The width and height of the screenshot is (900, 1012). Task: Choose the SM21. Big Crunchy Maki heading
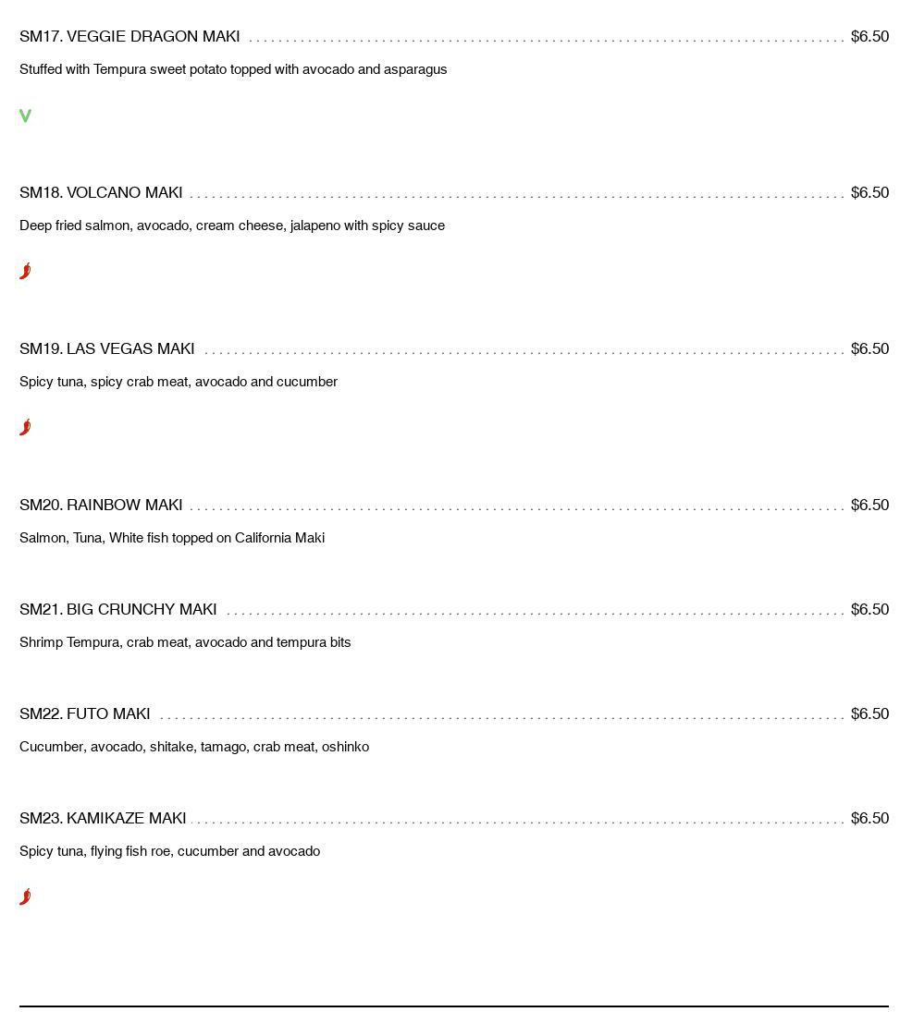[x=118, y=609]
